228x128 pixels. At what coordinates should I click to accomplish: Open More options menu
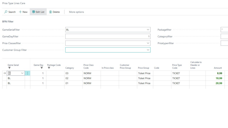coord(77,12)
